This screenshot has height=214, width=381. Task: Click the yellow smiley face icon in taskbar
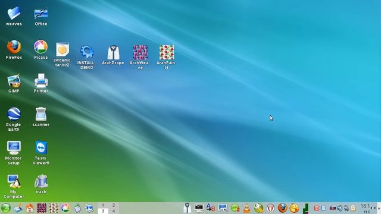[x=294, y=208]
